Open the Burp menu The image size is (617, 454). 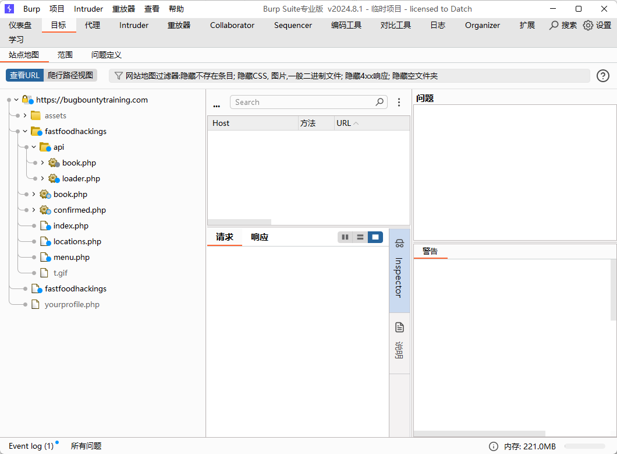point(31,9)
